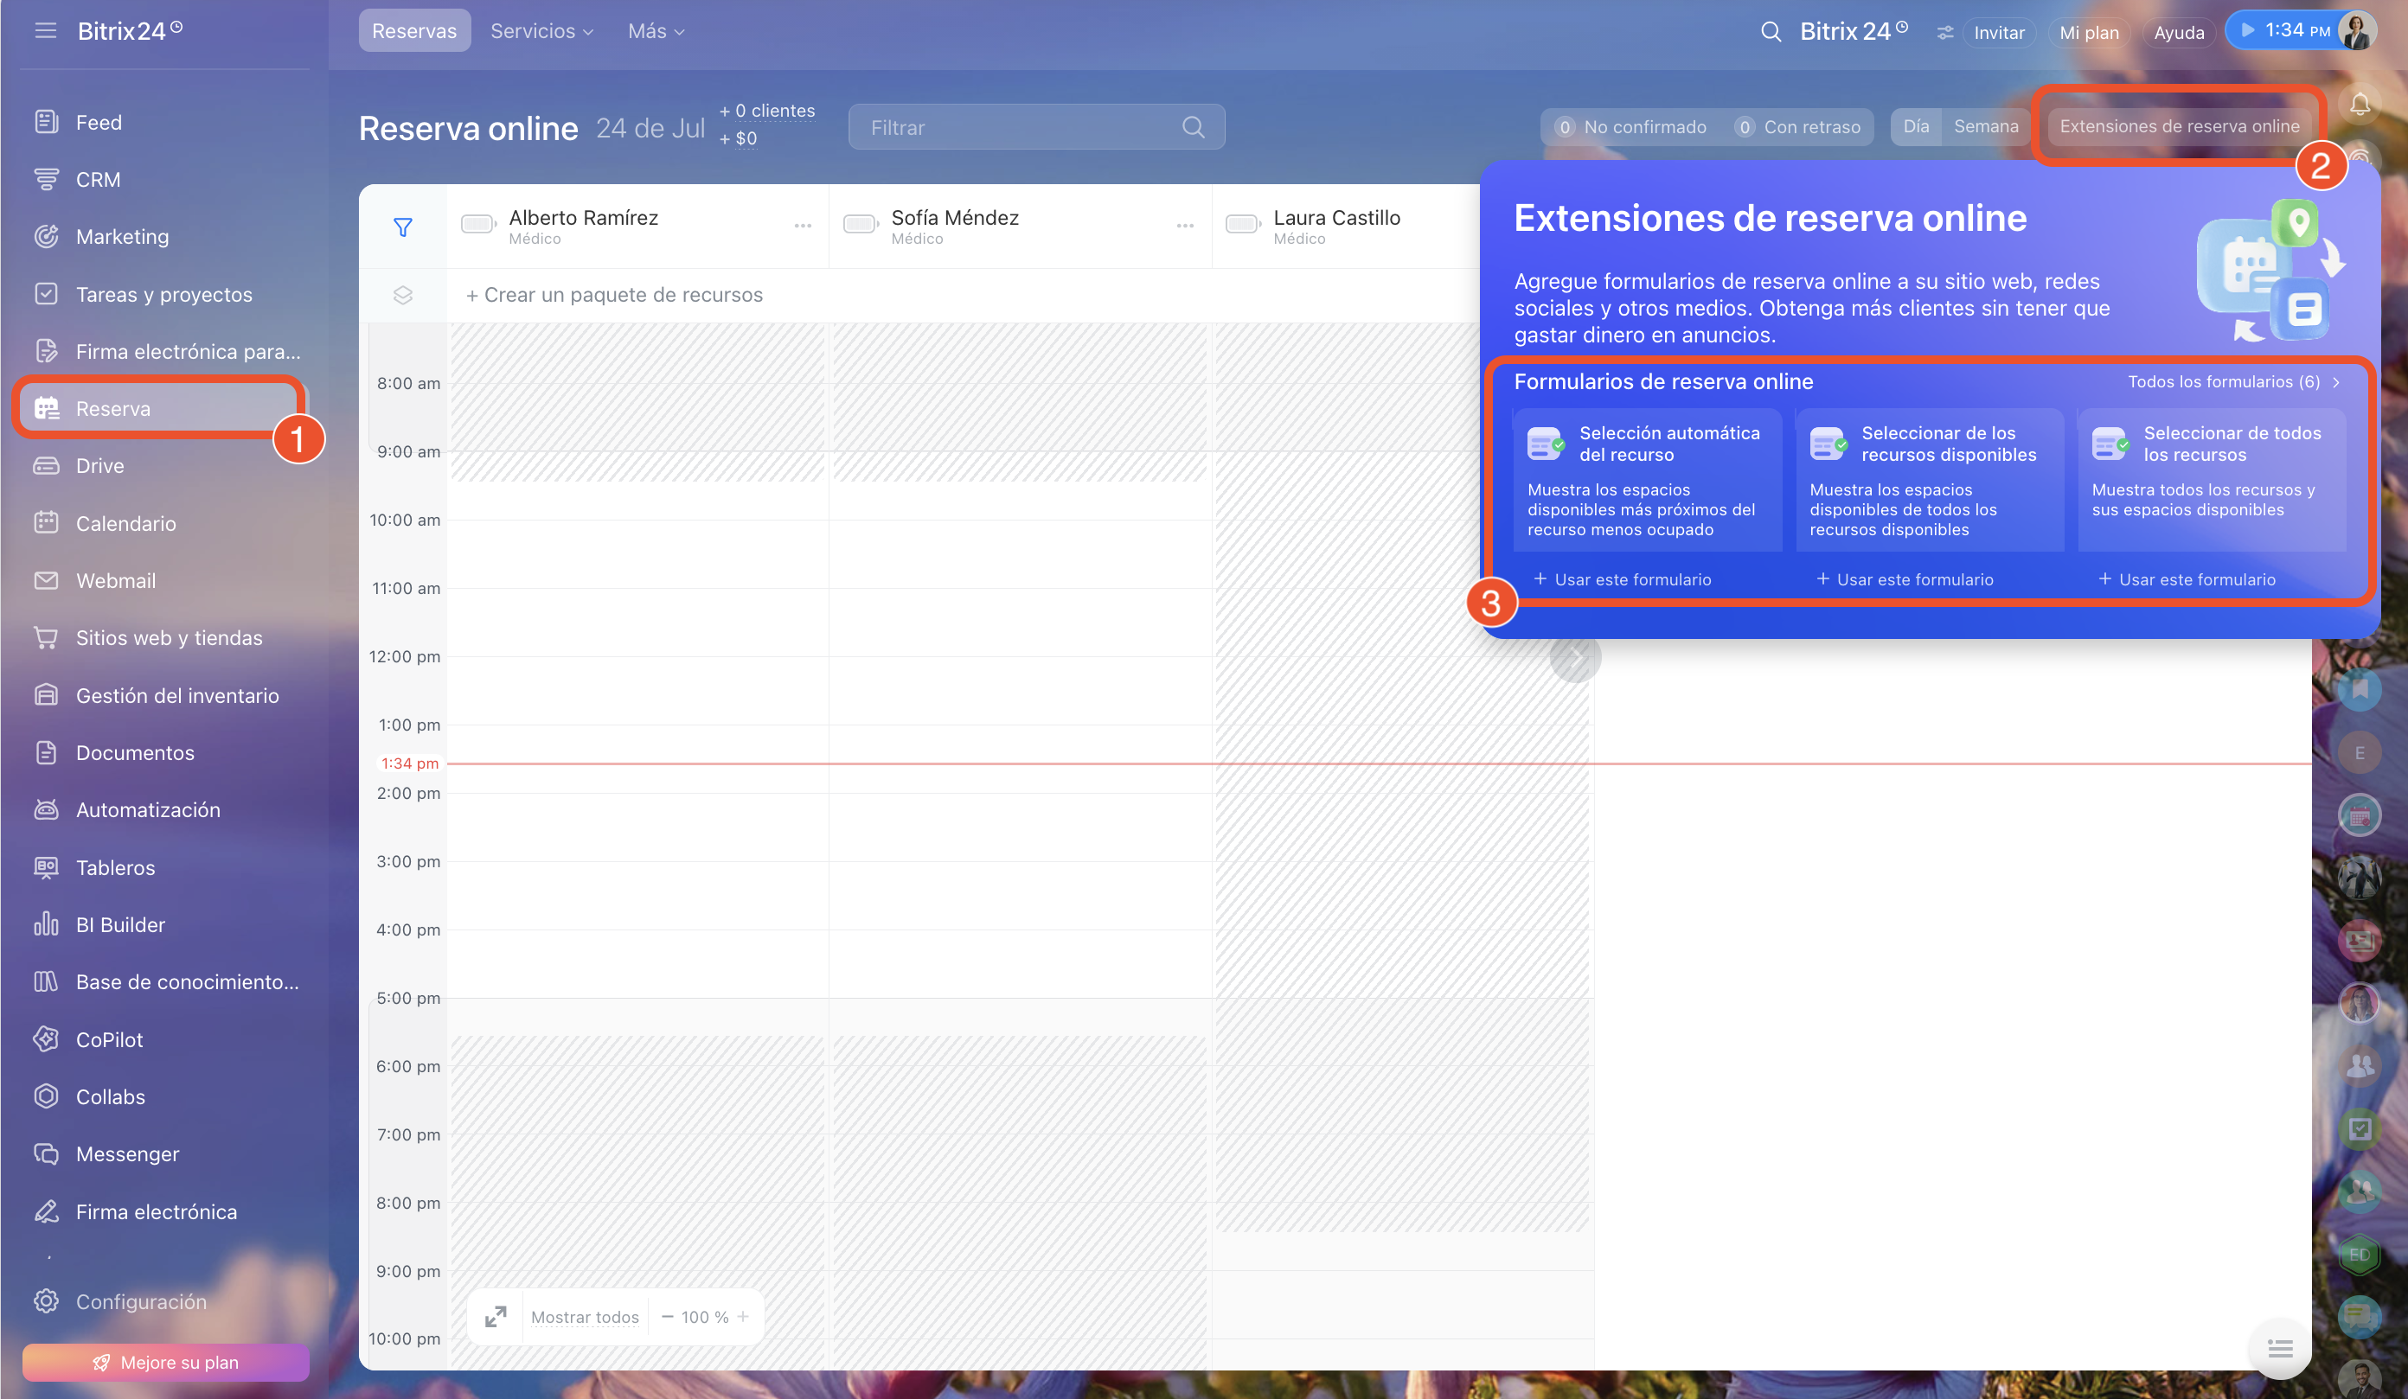This screenshot has width=2408, height=1399.
Task: Open the Feed sidebar icon
Action: click(46, 122)
